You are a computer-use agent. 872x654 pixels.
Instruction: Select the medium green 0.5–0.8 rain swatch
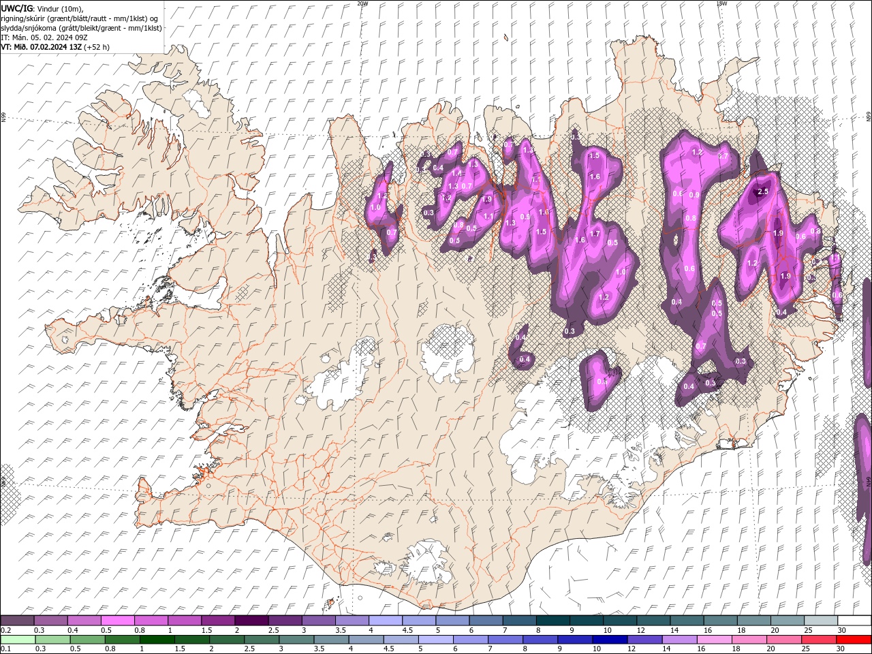coord(87,640)
